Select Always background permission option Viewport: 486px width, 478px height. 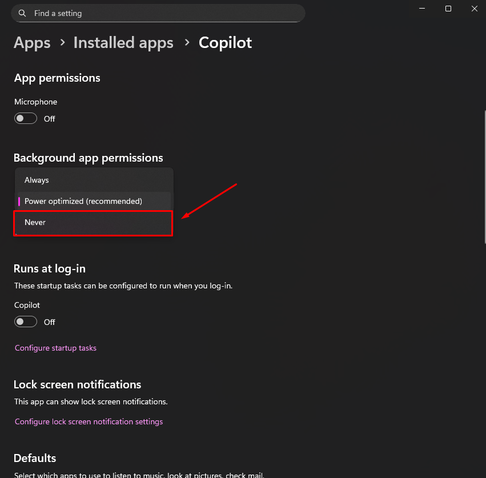pos(37,180)
